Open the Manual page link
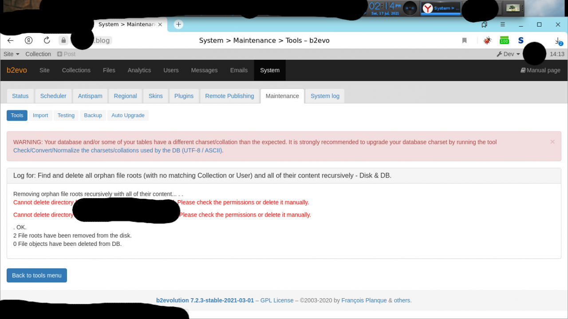This screenshot has width=568, height=319. point(540,70)
